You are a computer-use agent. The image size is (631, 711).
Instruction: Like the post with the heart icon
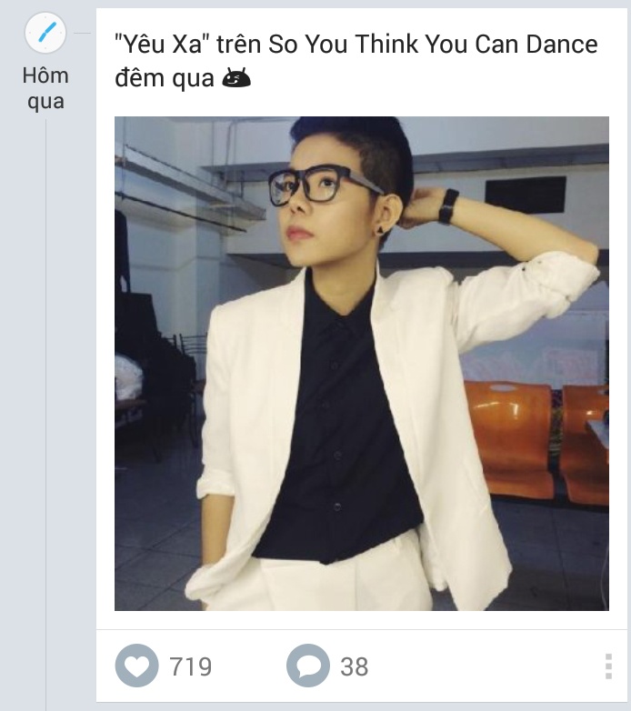coord(136,666)
